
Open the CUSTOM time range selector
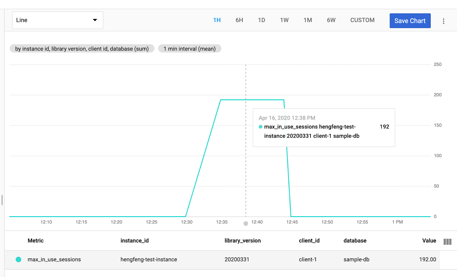point(362,20)
